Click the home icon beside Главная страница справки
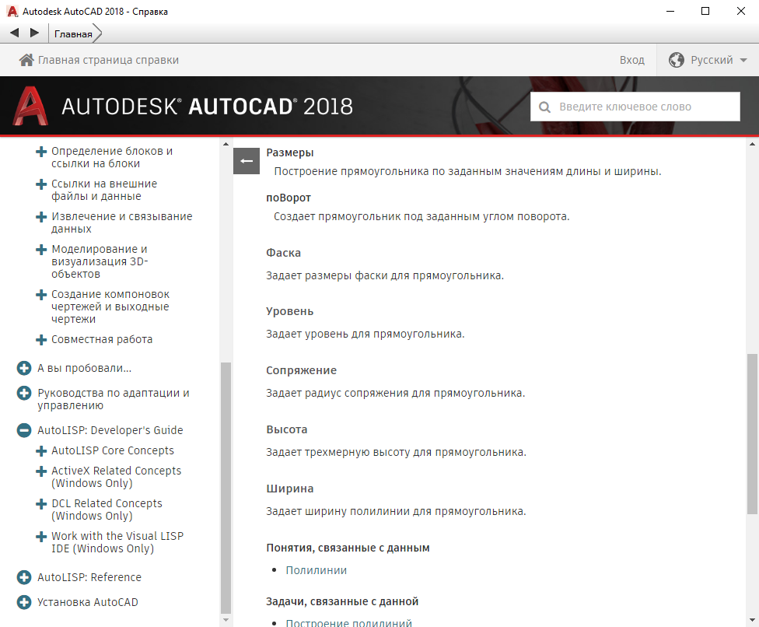 point(26,60)
